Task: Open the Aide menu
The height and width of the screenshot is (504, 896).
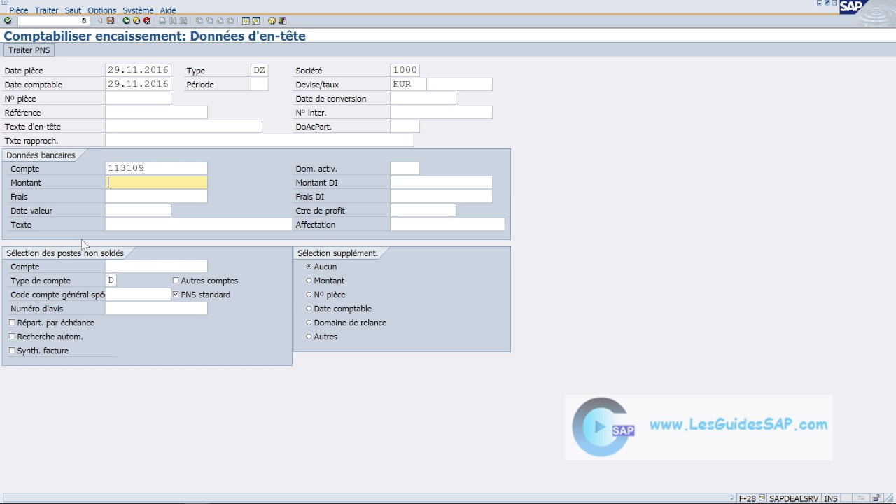Action: (x=168, y=10)
